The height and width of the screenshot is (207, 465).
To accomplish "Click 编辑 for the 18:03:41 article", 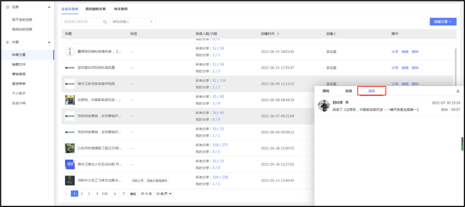I will point(405,51).
